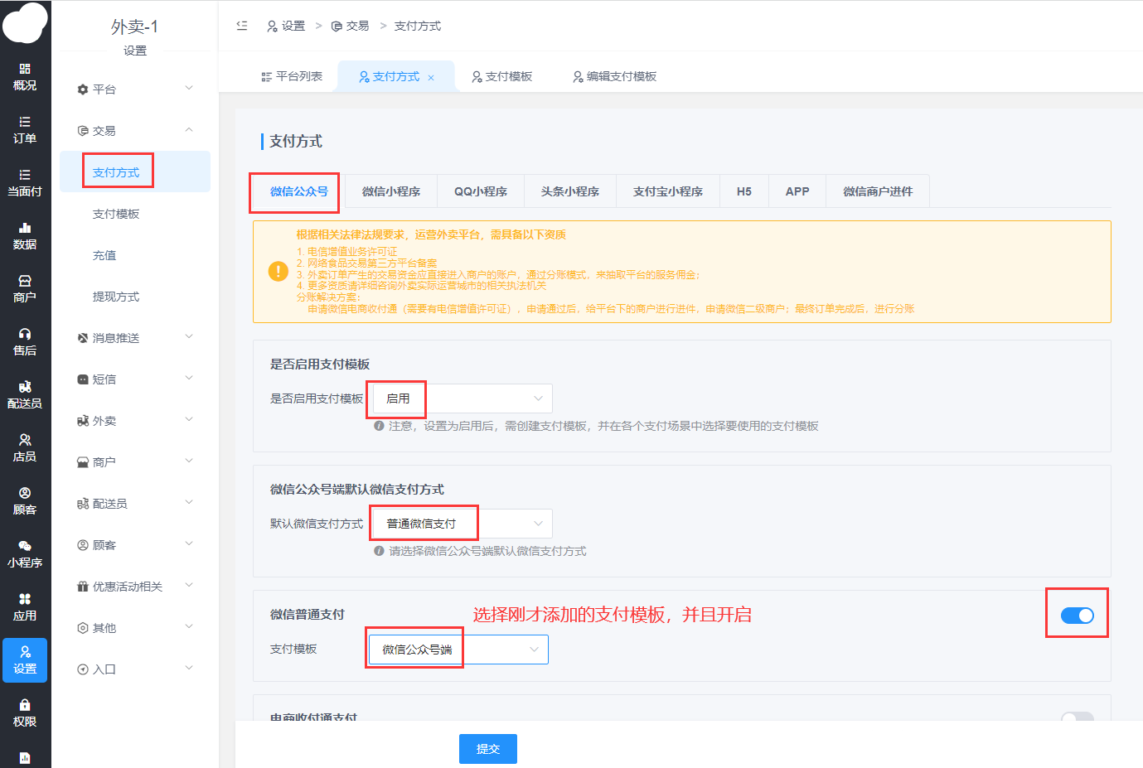
Task: Expand the 顾客 group in the settings menu
Action: point(135,544)
